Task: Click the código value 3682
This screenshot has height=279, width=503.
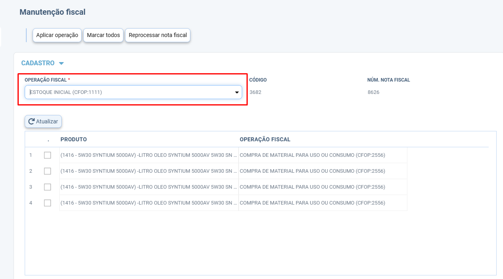Action: (255, 92)
